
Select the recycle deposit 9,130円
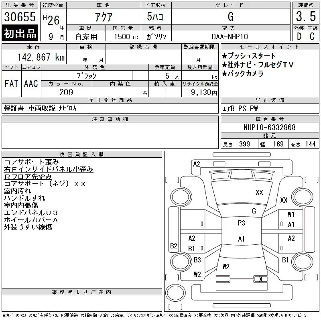204,92
